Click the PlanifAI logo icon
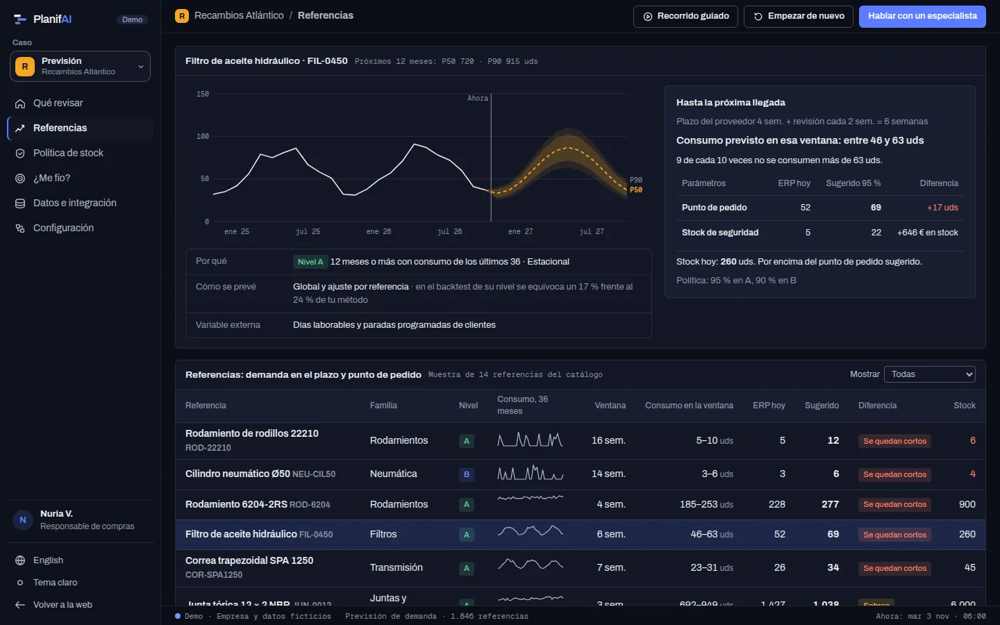 (19, 19)
